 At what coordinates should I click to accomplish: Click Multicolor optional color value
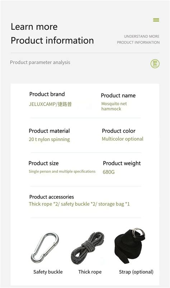click(123, 139)
